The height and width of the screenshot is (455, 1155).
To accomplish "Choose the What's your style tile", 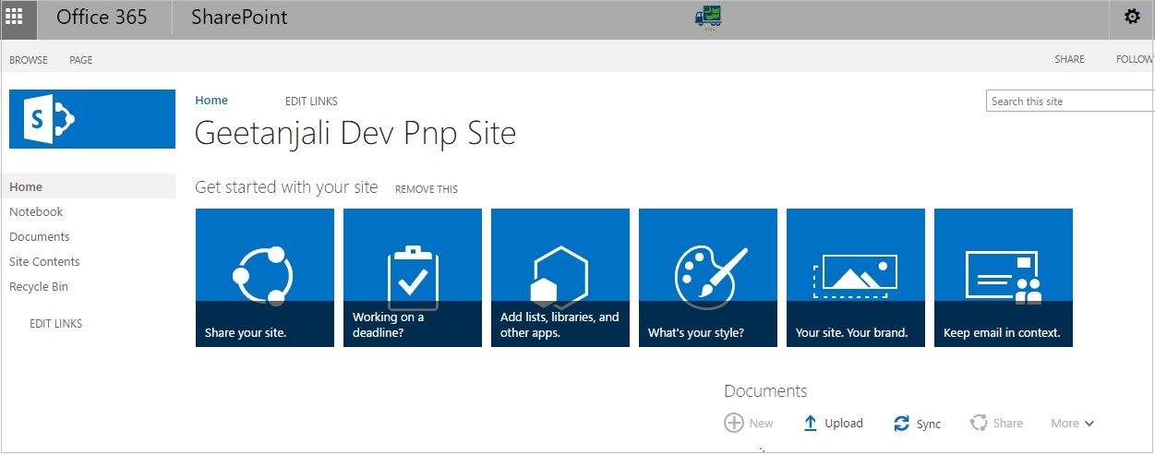I will pyautogui.click(x=708, y=278).
